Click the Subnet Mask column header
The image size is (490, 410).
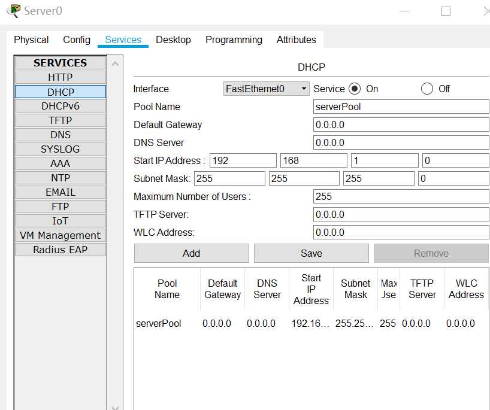(356, 289)
